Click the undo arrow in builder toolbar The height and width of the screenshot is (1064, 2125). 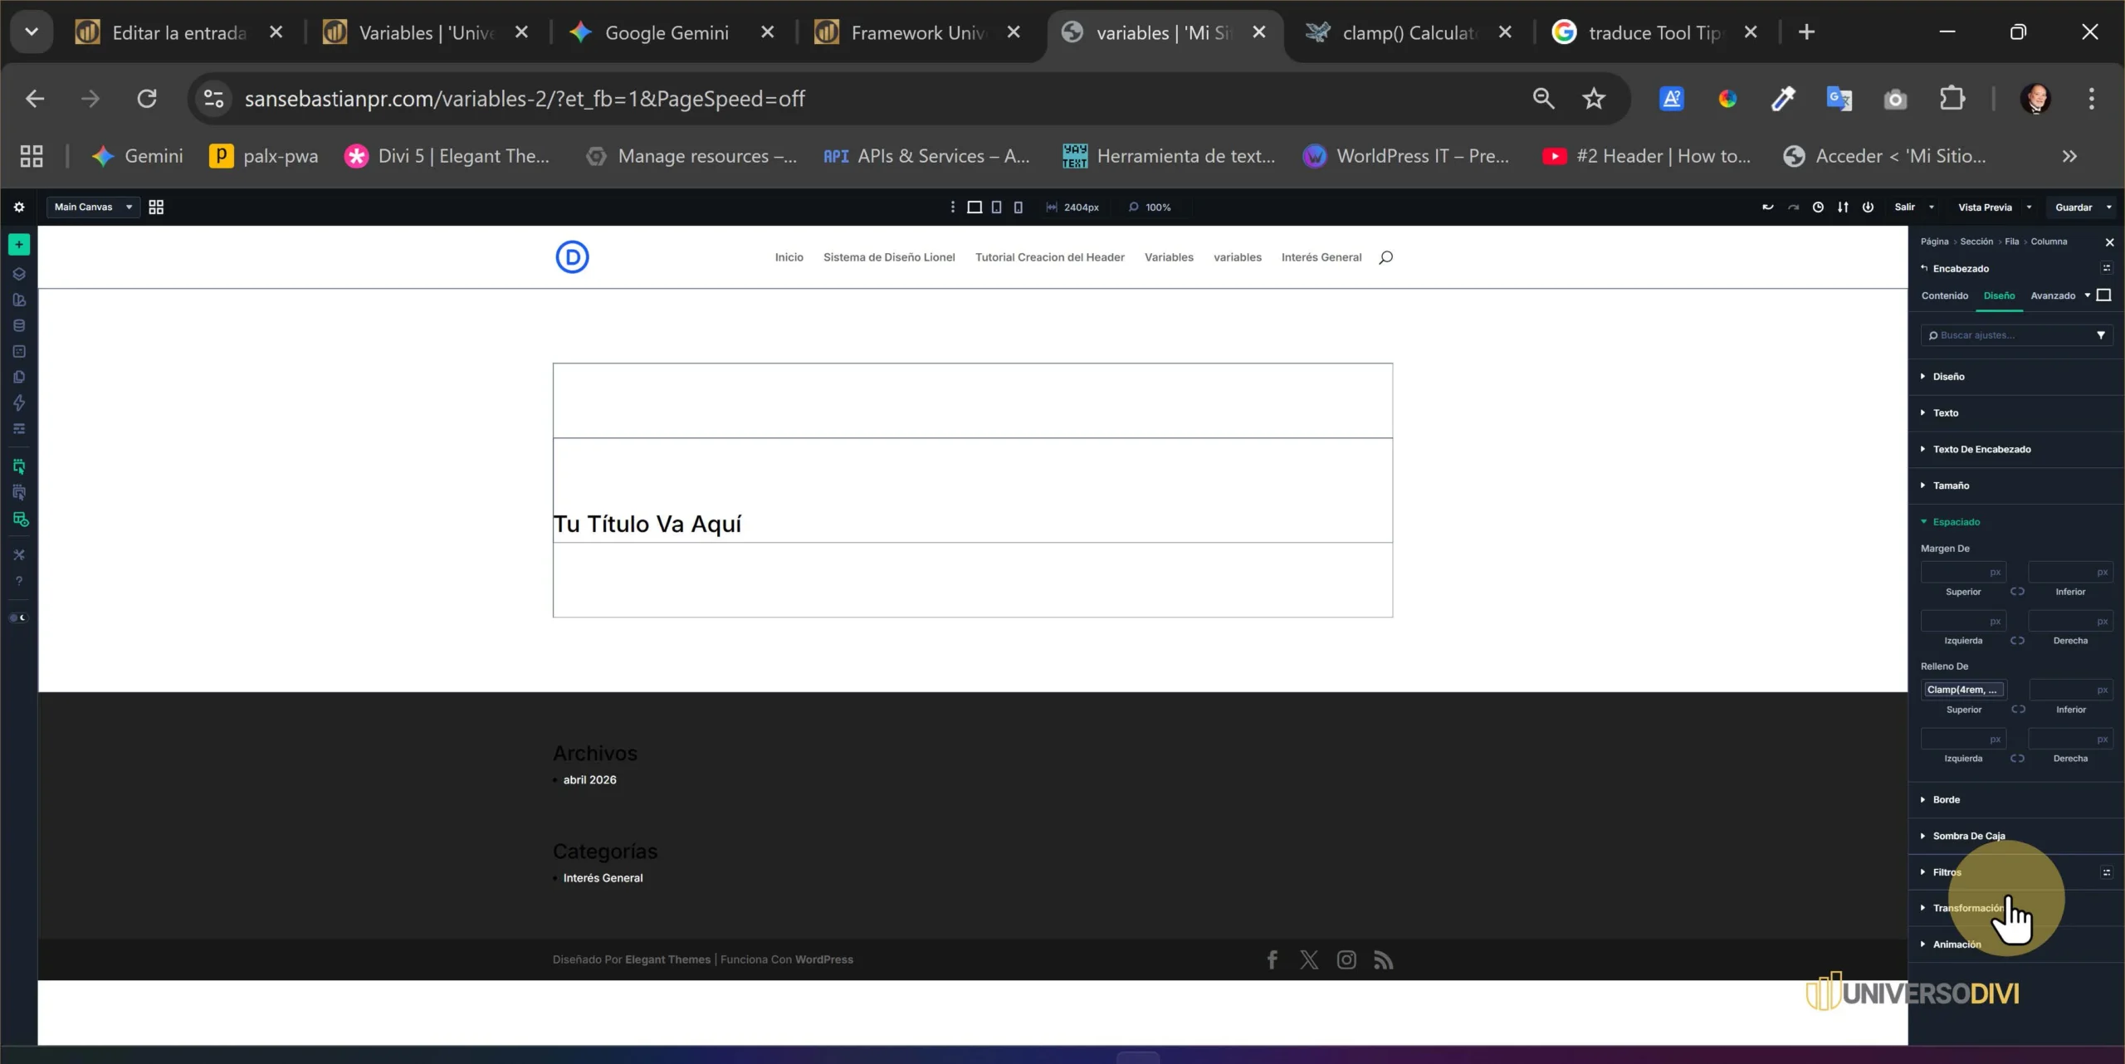(x=1767, y=207)
